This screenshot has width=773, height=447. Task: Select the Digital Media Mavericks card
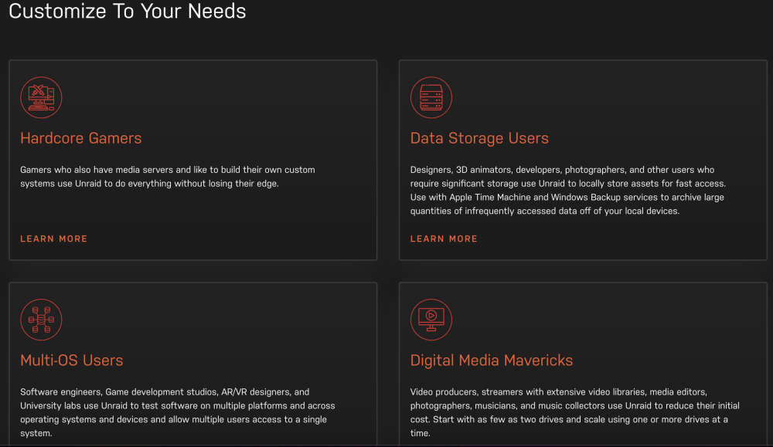[583, 364]
